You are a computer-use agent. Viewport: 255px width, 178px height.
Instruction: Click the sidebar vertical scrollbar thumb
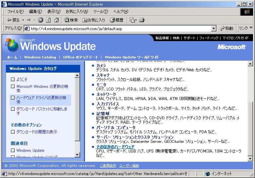77,110
